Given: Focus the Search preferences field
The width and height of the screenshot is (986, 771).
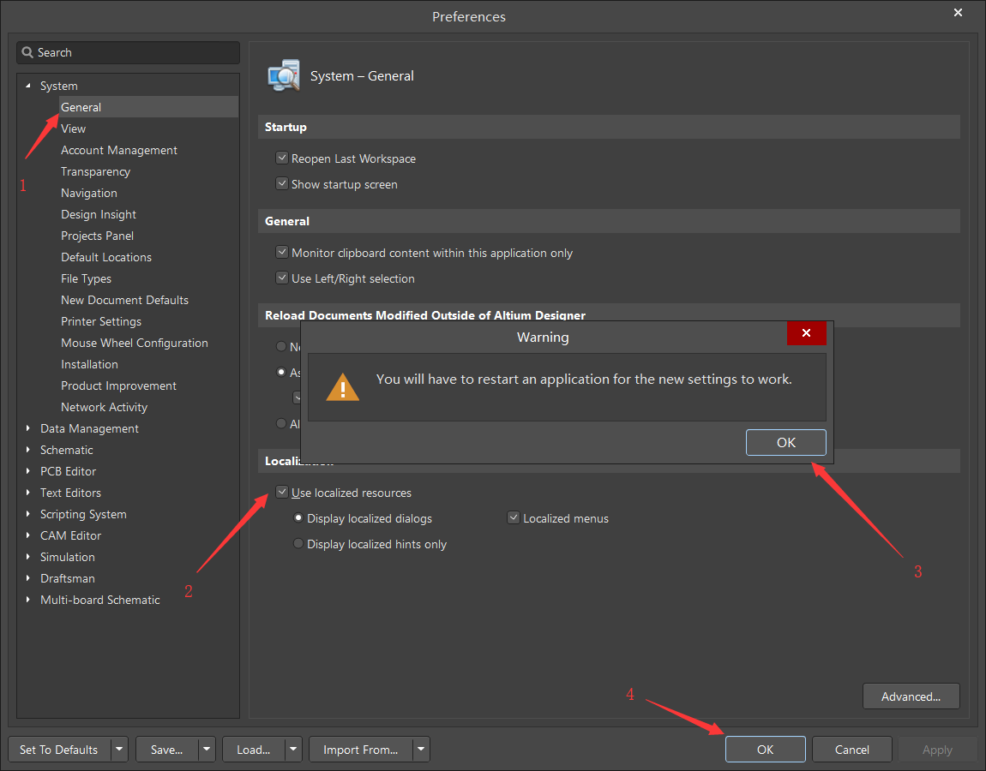Looking at the screenshot, I should 129,53.
